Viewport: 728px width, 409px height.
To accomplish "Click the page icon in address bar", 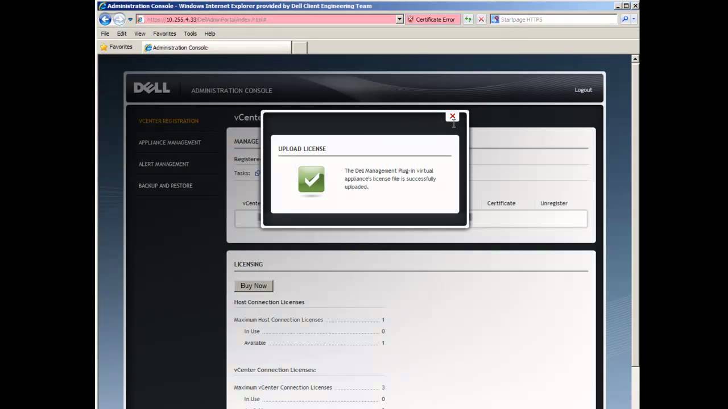I will click(140, 19).
